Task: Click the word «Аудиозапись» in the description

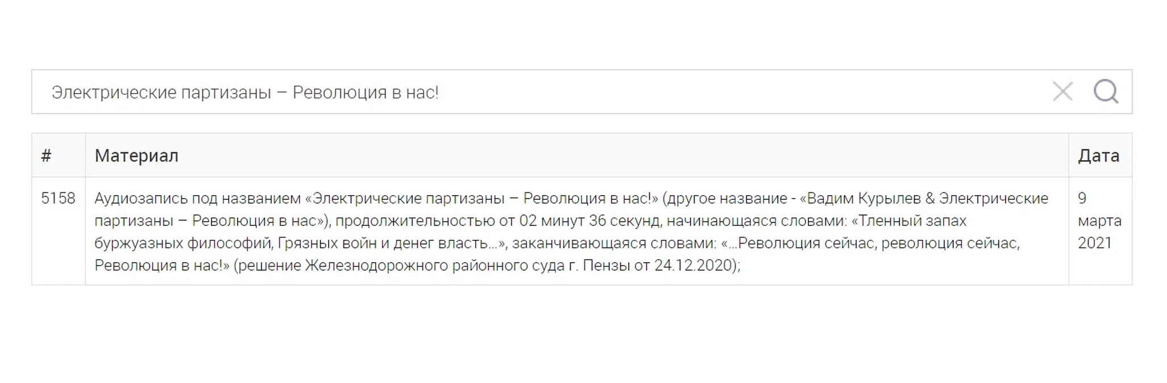Action: [x=141, y=199]
